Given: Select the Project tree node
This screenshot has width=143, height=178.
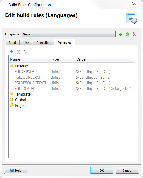Looking at the screenshot, I should tap(21, 106).
